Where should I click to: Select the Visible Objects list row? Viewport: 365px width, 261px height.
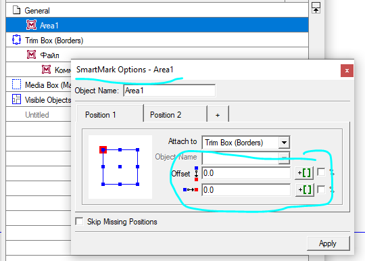pos(39,99)
